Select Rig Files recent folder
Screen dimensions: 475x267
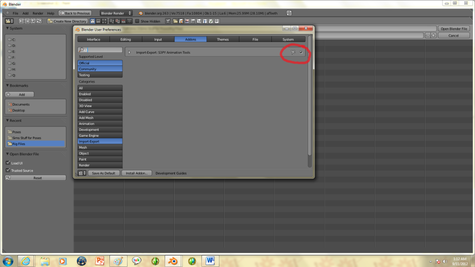pos(35,144)
